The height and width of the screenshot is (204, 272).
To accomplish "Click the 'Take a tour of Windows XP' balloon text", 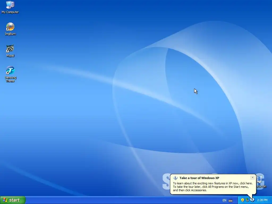I will click(x=199, y=178).
